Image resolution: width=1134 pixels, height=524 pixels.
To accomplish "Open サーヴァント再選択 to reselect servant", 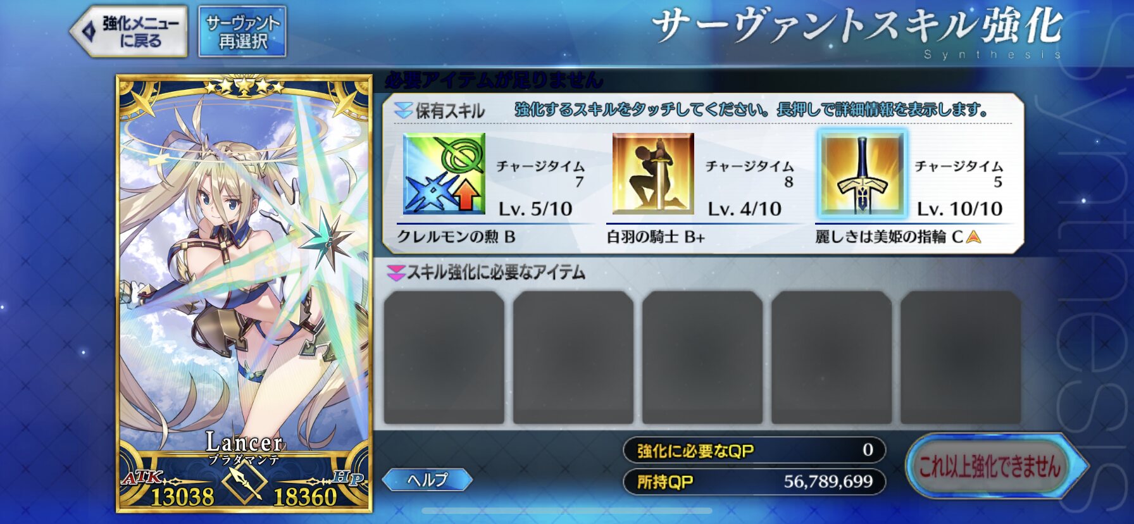I will (x=243, y=32).
